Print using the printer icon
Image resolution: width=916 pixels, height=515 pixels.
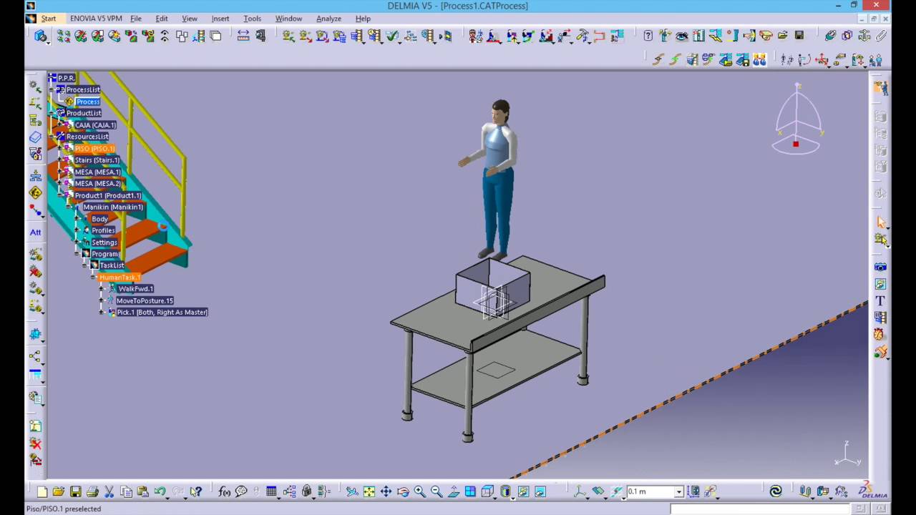point(92,491)
